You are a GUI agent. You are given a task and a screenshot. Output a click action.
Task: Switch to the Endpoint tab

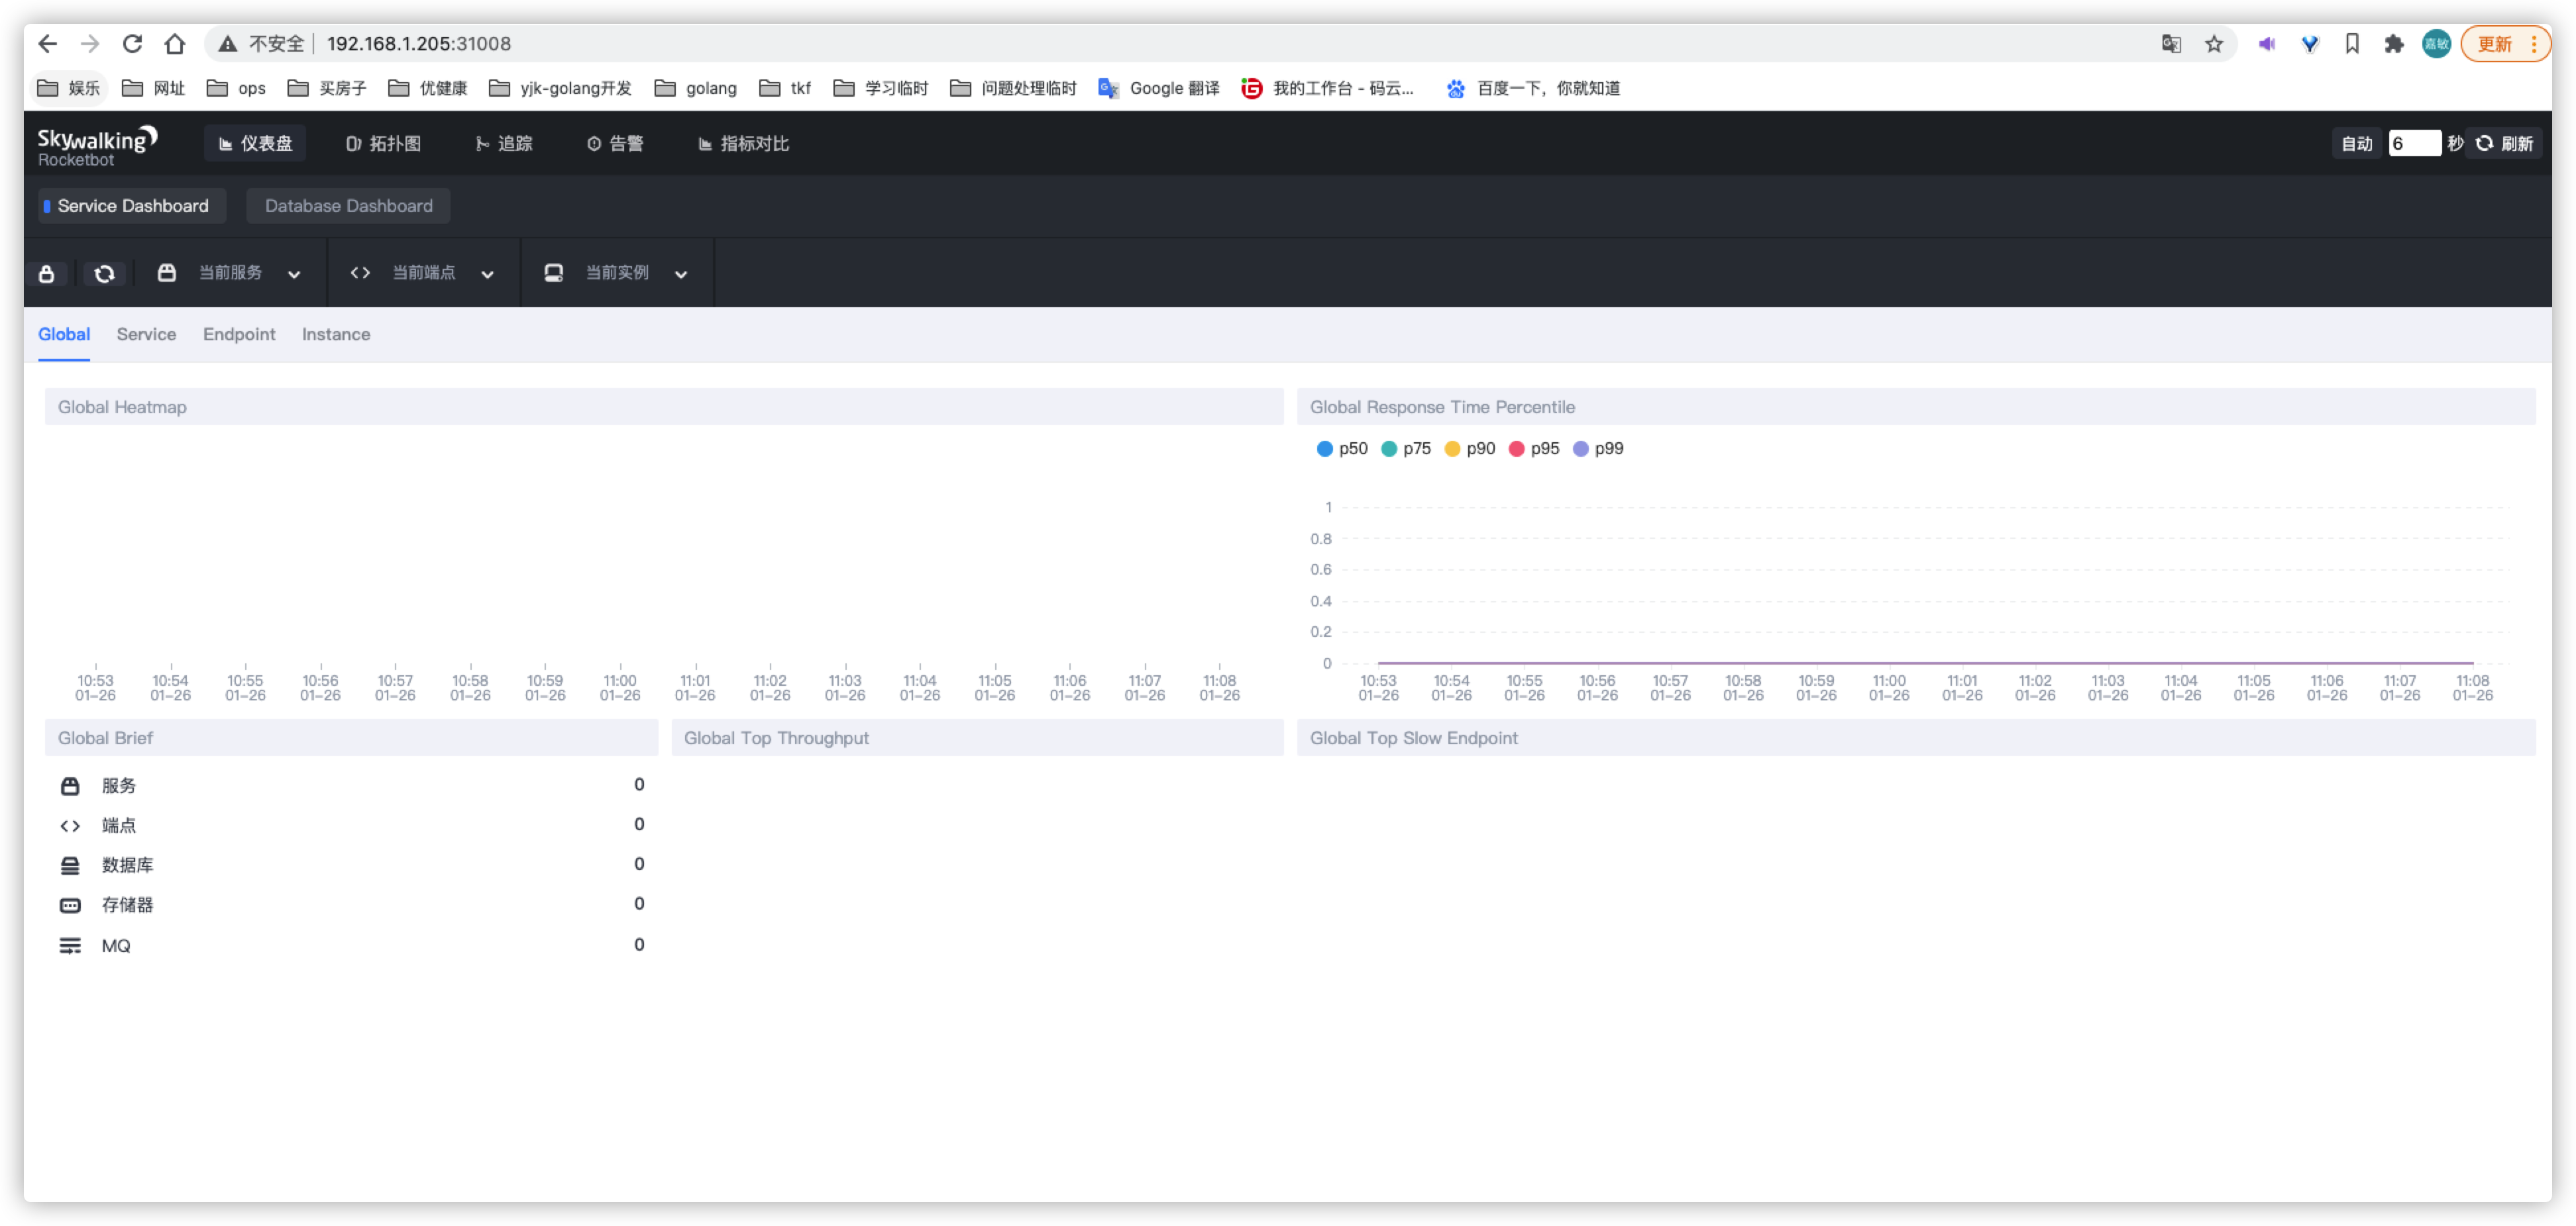coord(239,335)
